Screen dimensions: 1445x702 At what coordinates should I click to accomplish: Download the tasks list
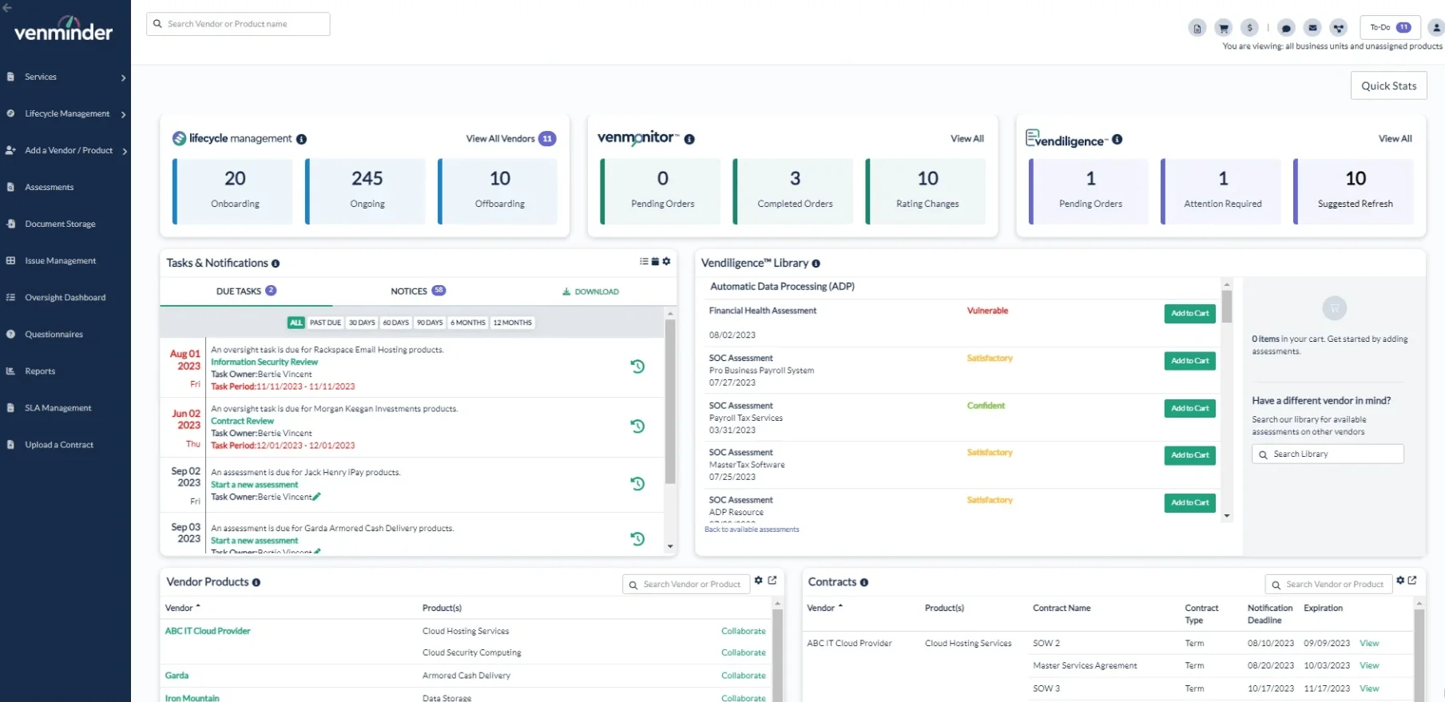point(590,292)
